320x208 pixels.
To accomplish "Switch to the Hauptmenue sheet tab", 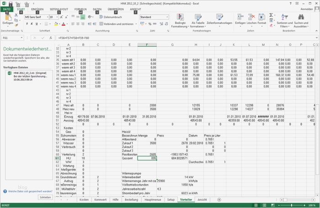I will click(153, 200).
